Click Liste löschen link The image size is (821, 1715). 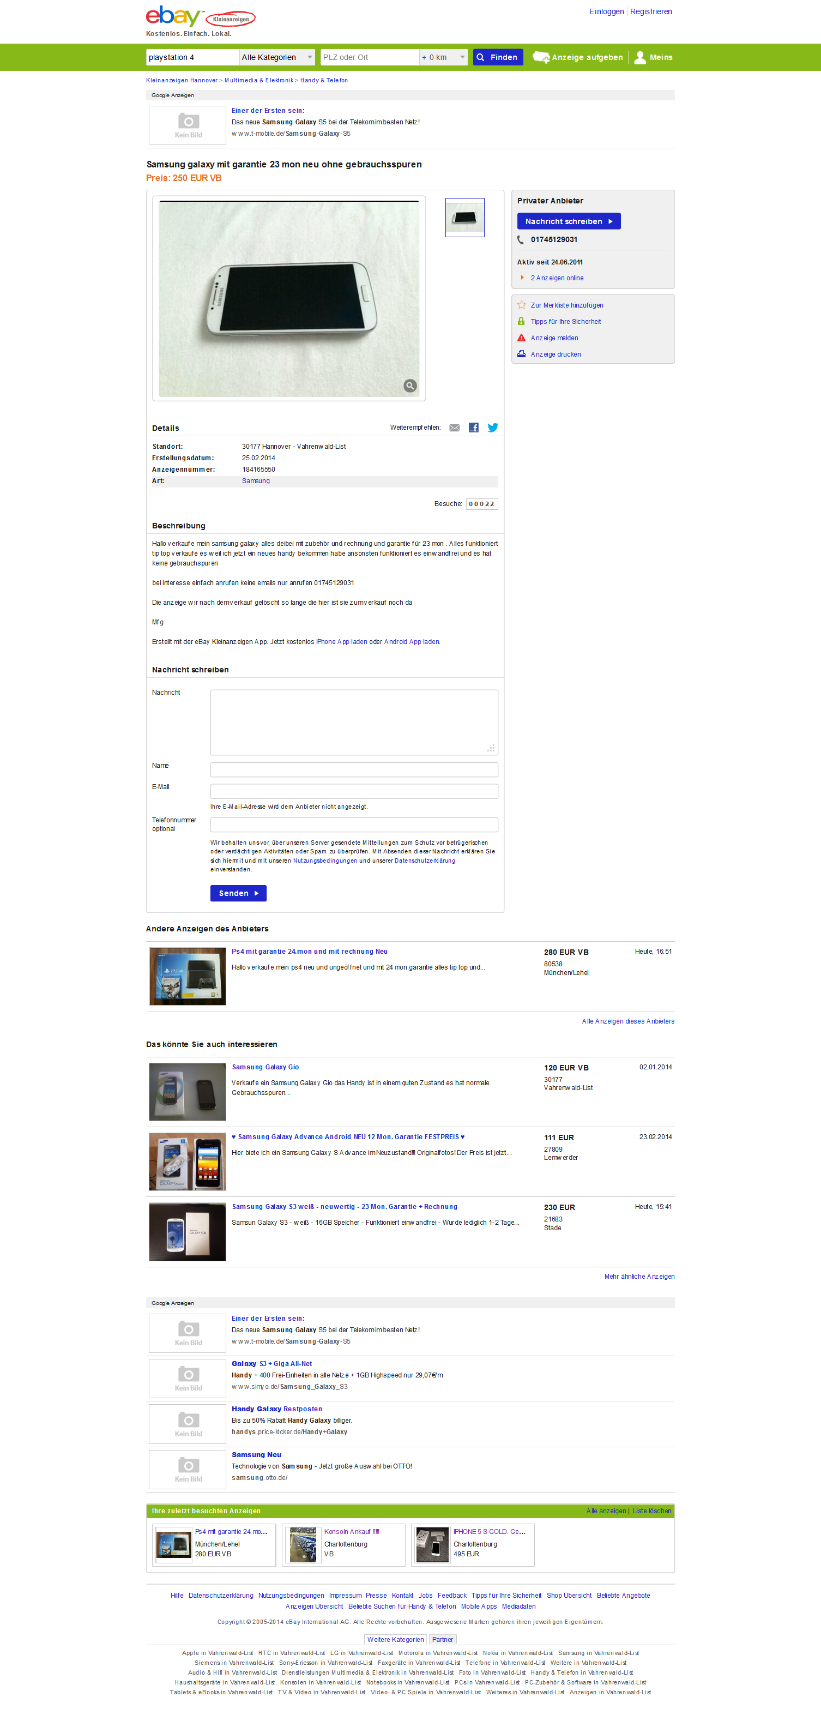(651, 1511)
